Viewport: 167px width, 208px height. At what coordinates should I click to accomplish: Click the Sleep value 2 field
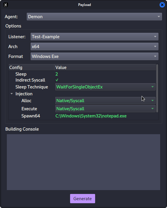click(57, 74)
